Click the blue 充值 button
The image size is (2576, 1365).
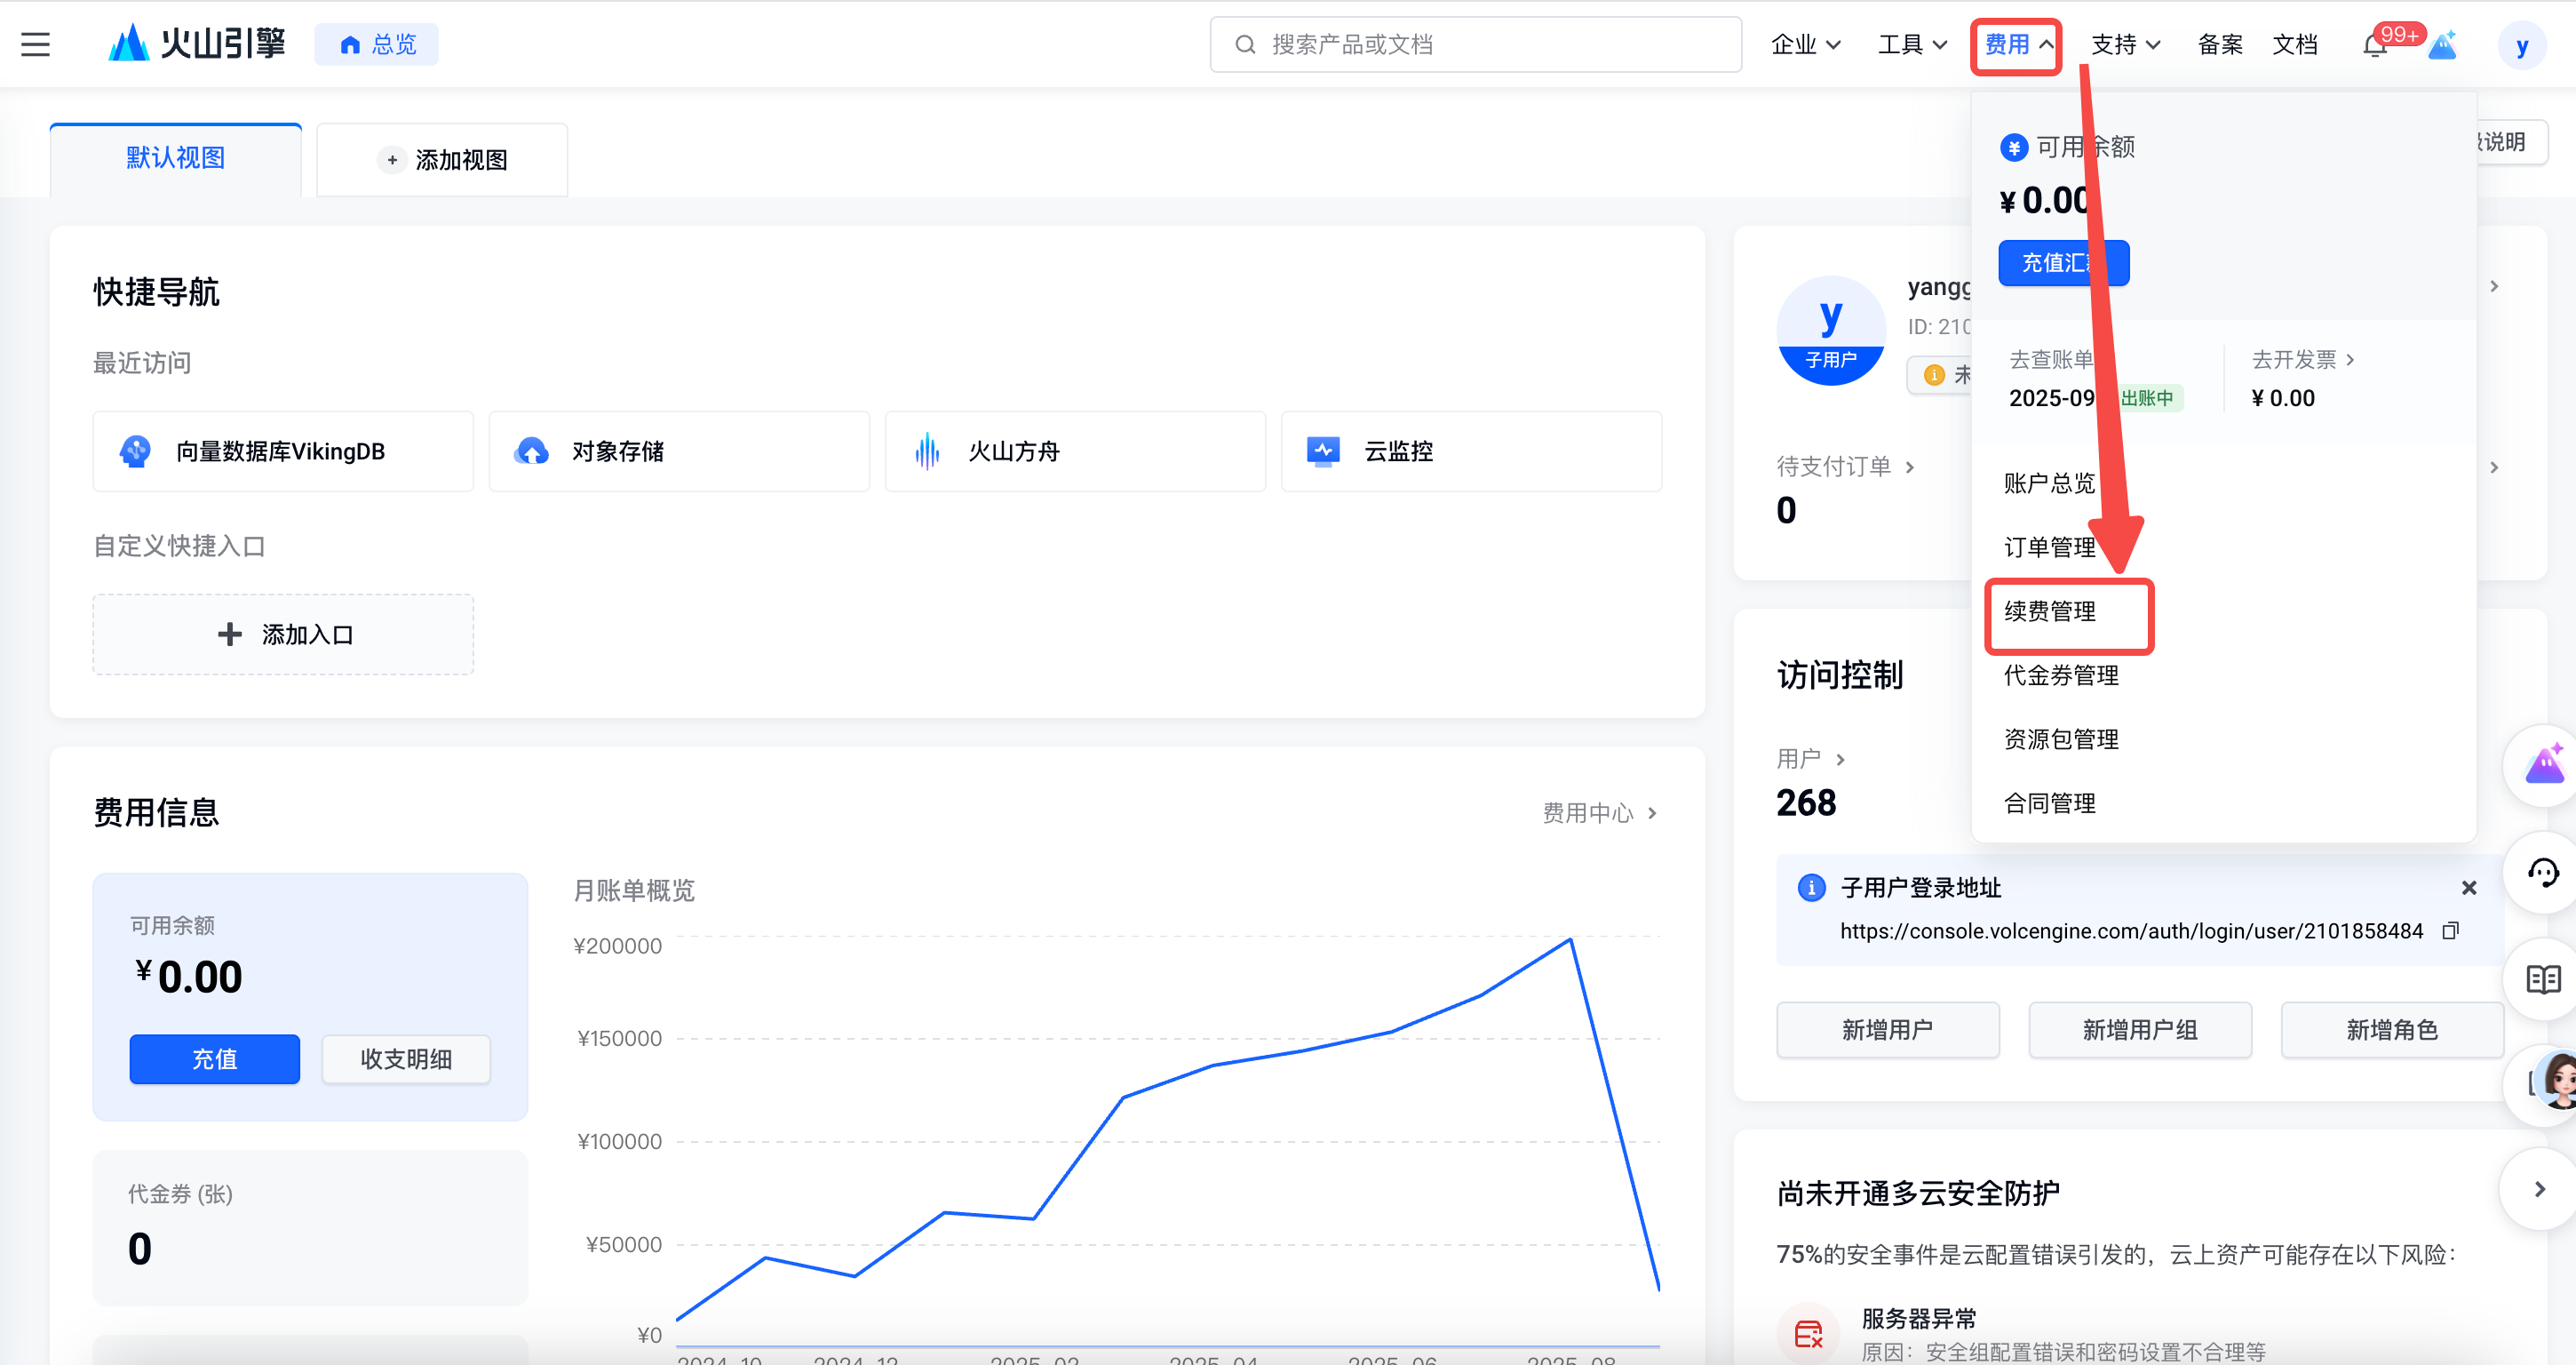coord(214,1058)
